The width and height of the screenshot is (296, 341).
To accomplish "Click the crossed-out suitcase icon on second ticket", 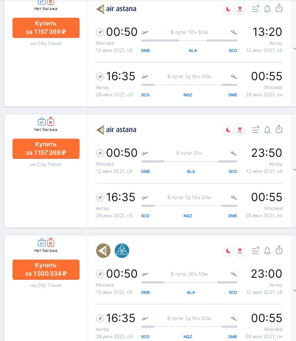I will (x=50, y=122).
